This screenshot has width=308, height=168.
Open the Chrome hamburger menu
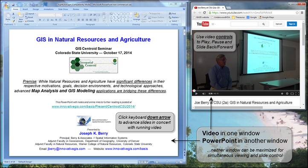(302, 12)
